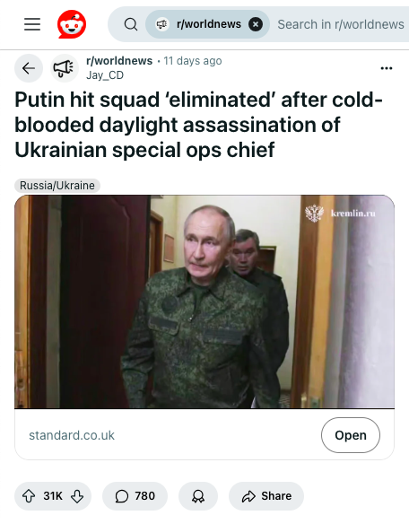Image resolution: width=409 pixels, height=524 pixels.
Task: Select the Russia/Ukraine flair tag
Action: [x=57, y=186]
